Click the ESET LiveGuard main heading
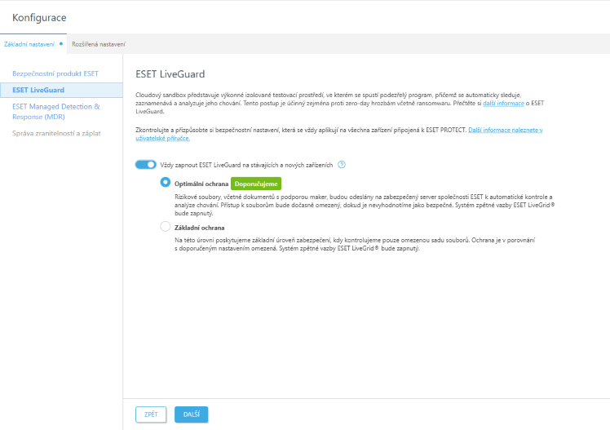Image resolution: width=610 pixels, height=430 pixels. [170, 74]
